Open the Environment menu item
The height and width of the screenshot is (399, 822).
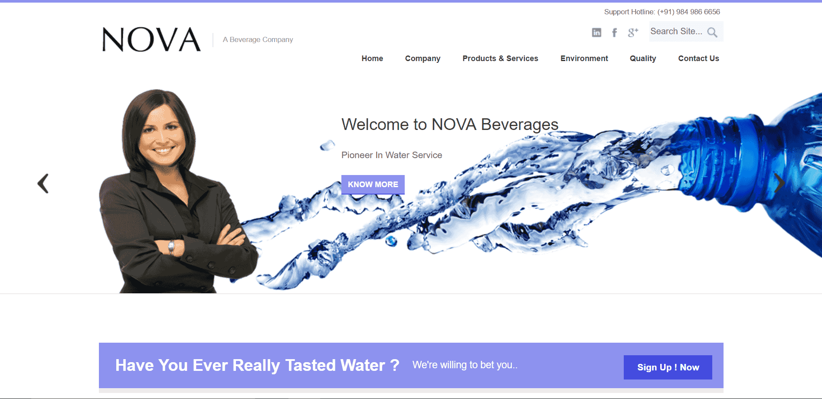[584, 58]
